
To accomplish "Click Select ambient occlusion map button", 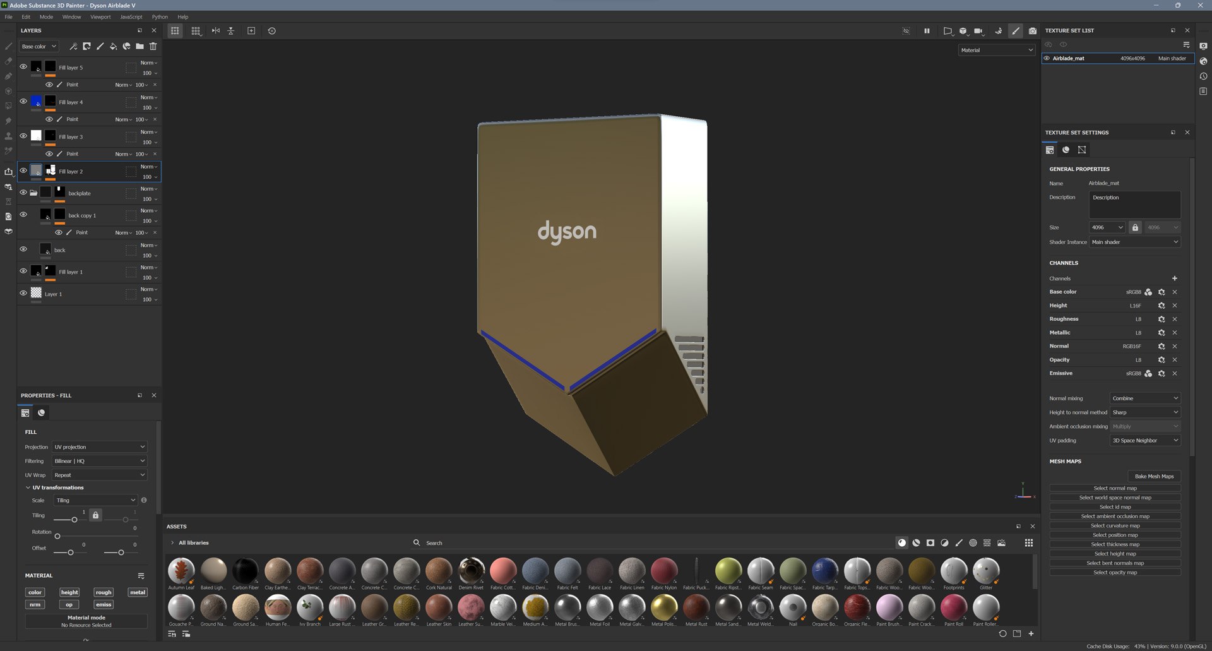I will [1115, 516].
